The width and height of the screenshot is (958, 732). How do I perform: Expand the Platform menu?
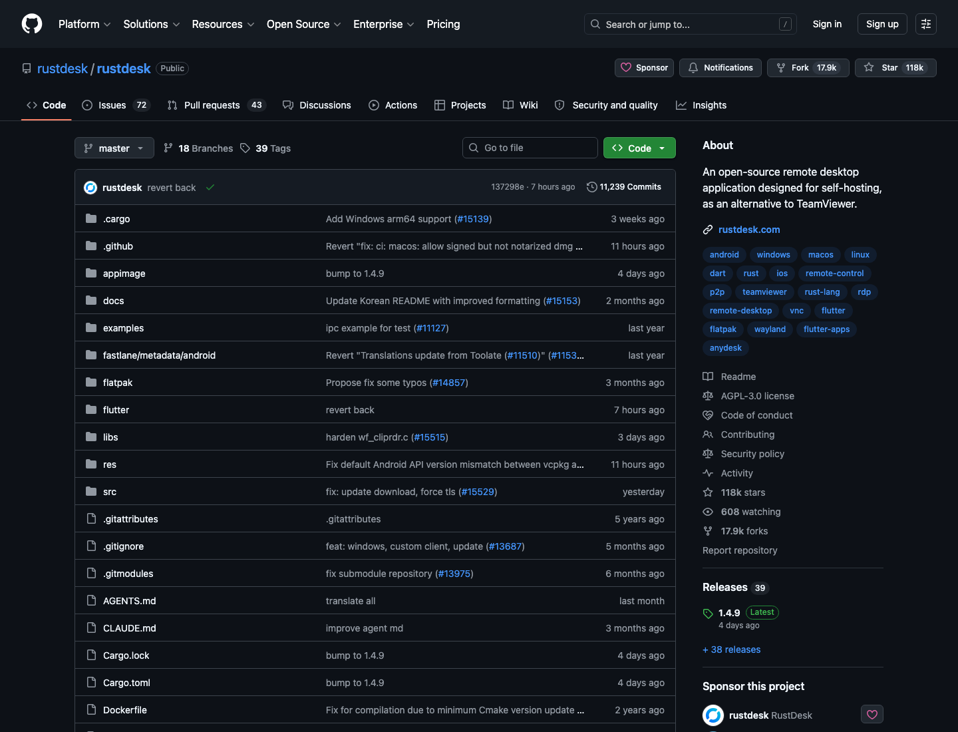pos(84,24)
